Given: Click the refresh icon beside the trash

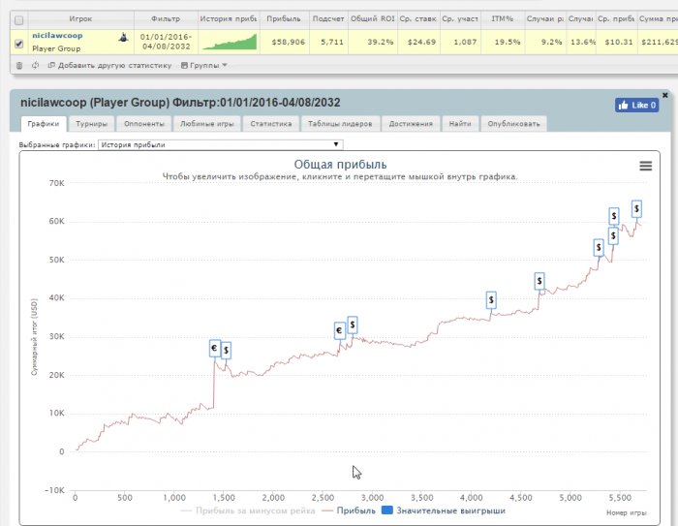Looking at the screenshot, I should 35,65.
